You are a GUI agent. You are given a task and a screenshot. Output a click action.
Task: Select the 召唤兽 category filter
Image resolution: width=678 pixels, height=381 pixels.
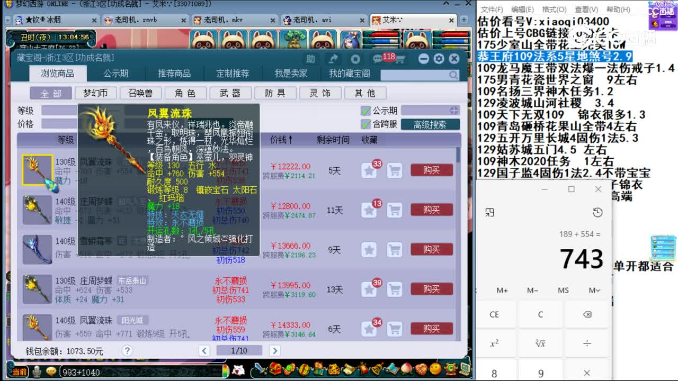click(x=140, y=93)
